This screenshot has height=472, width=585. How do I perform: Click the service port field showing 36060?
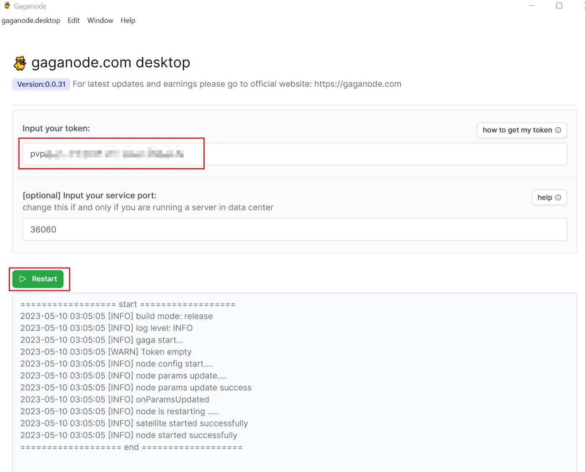coord(295,230)
